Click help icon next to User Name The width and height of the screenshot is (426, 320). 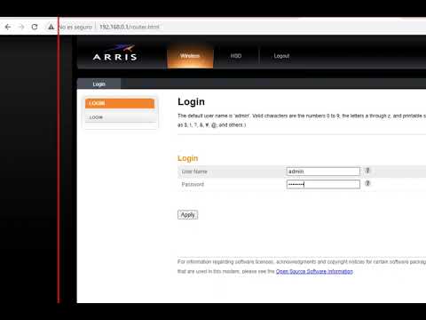pos(367,171)
